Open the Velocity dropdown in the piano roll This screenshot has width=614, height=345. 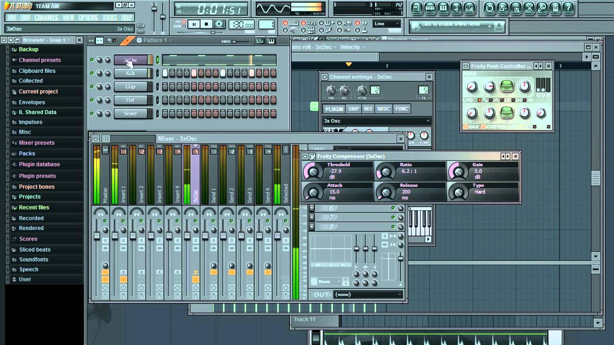coord(353,47)
